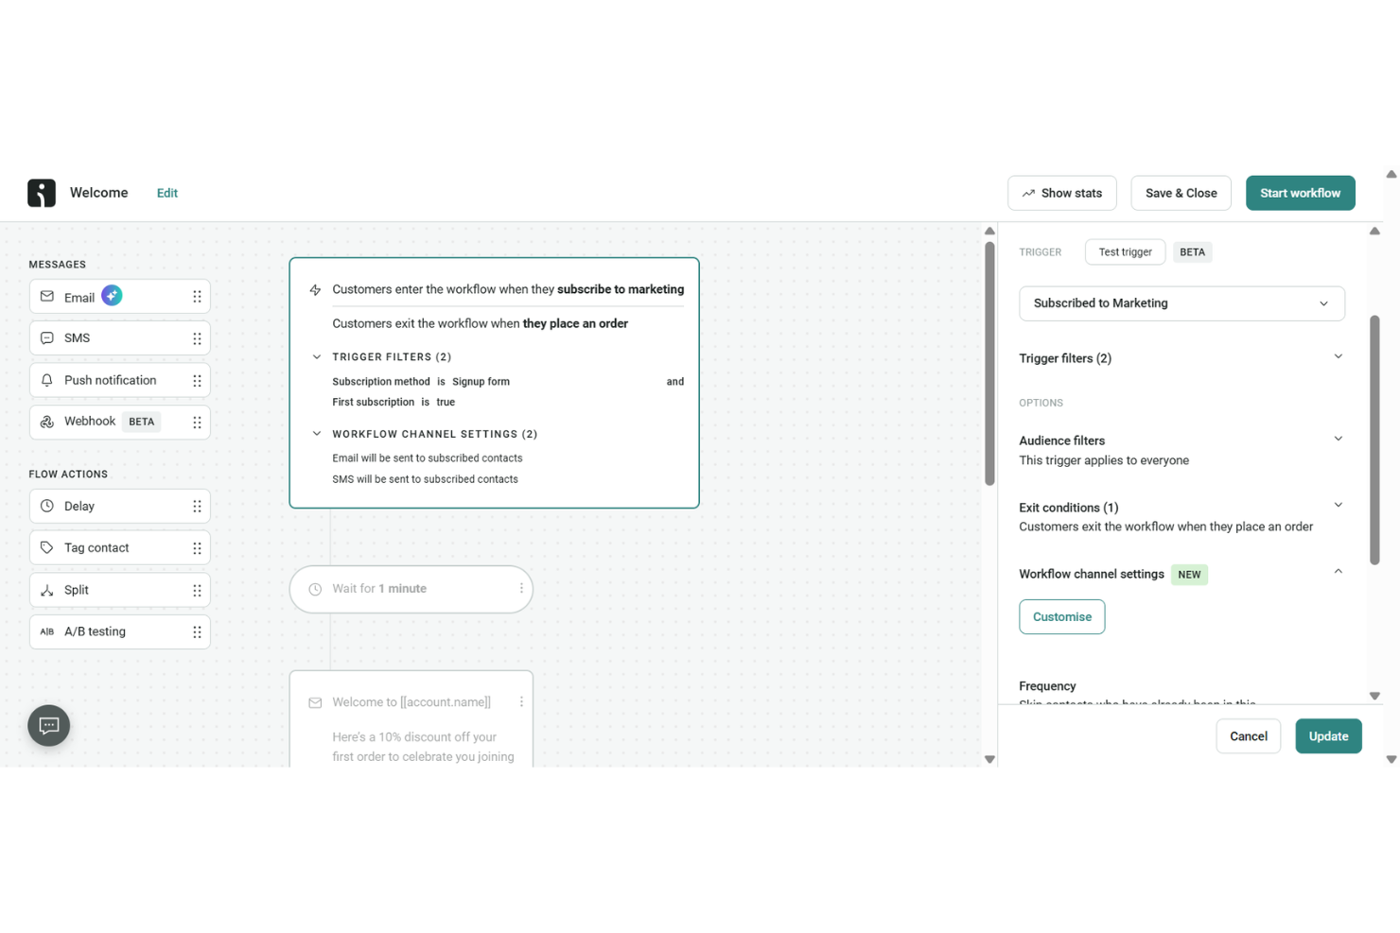1400x933 pixels.
Task: Open the Subscribed to Marketing dropdown
Action: pyautogui.click(x=1181, y=303)
